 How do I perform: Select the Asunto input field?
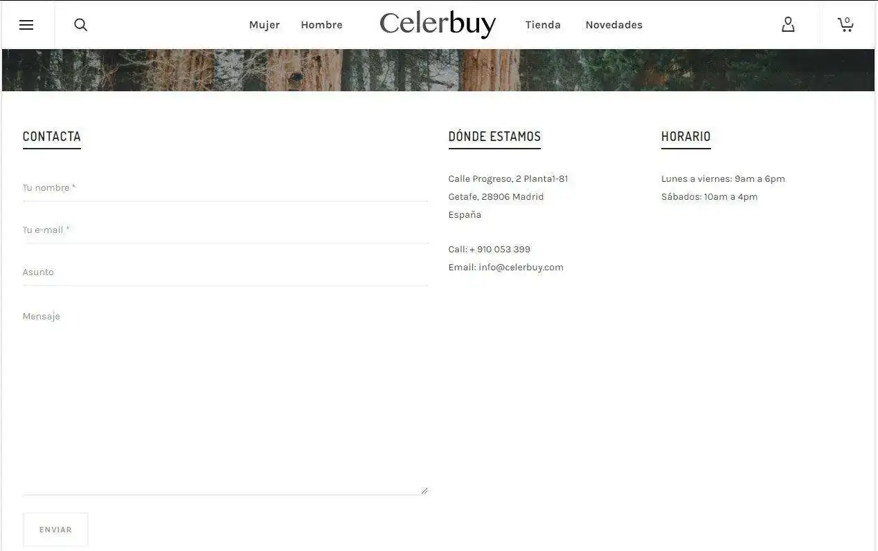(x=225, y=272)
